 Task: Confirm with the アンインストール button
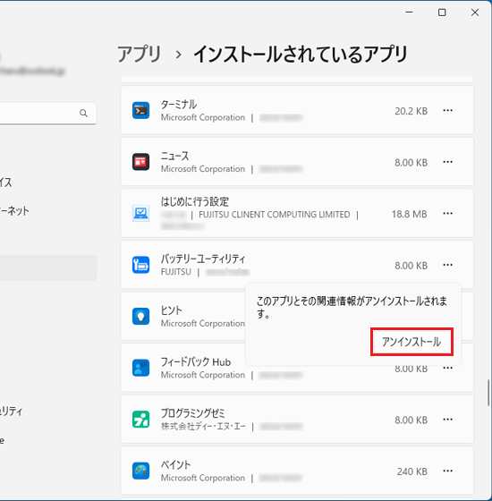click(411, 342)
